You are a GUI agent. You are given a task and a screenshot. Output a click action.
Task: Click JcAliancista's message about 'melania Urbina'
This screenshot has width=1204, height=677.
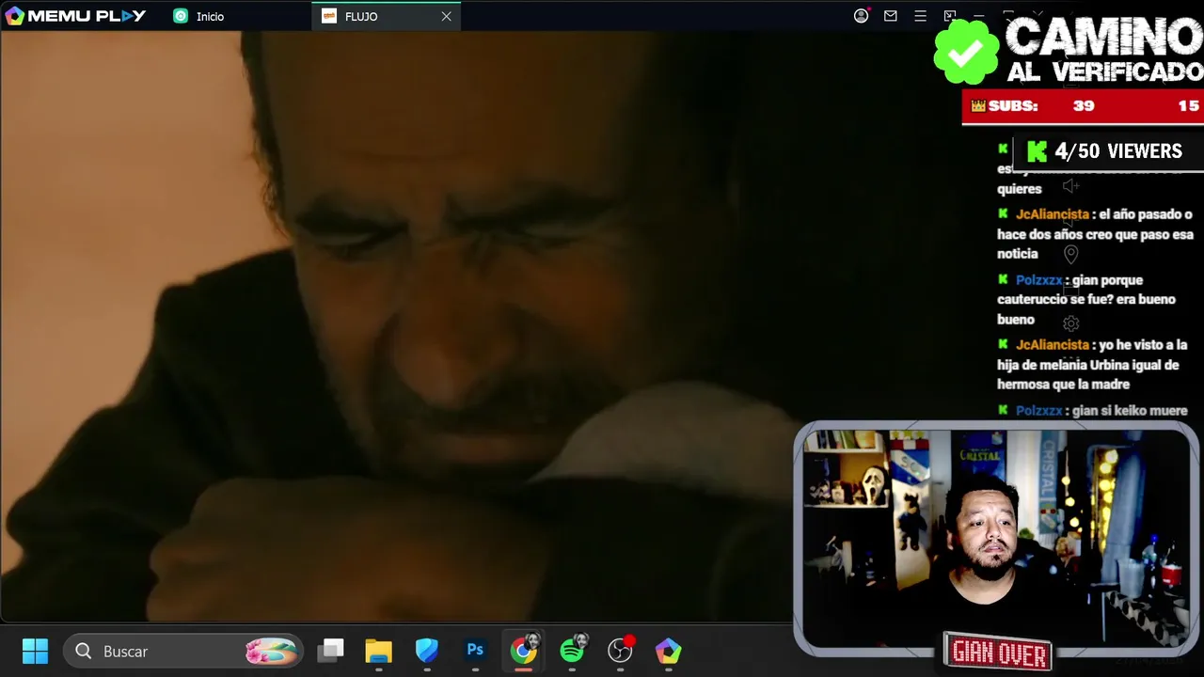coord(1092,365)
